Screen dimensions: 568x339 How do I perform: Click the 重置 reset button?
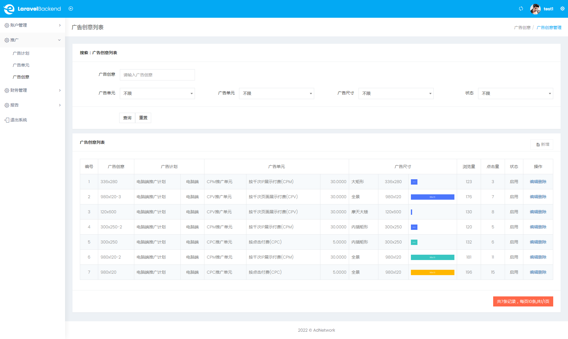[x=143, y=118]
